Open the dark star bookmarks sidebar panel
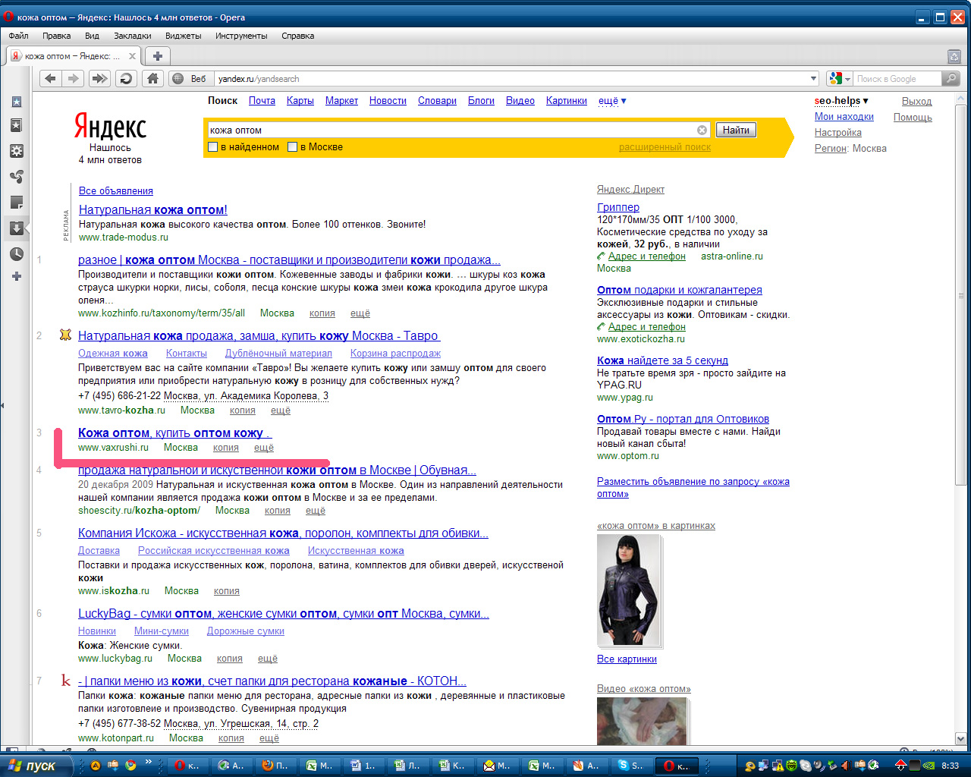The height and width of the screenshot is (777, 971). [17, 125]
